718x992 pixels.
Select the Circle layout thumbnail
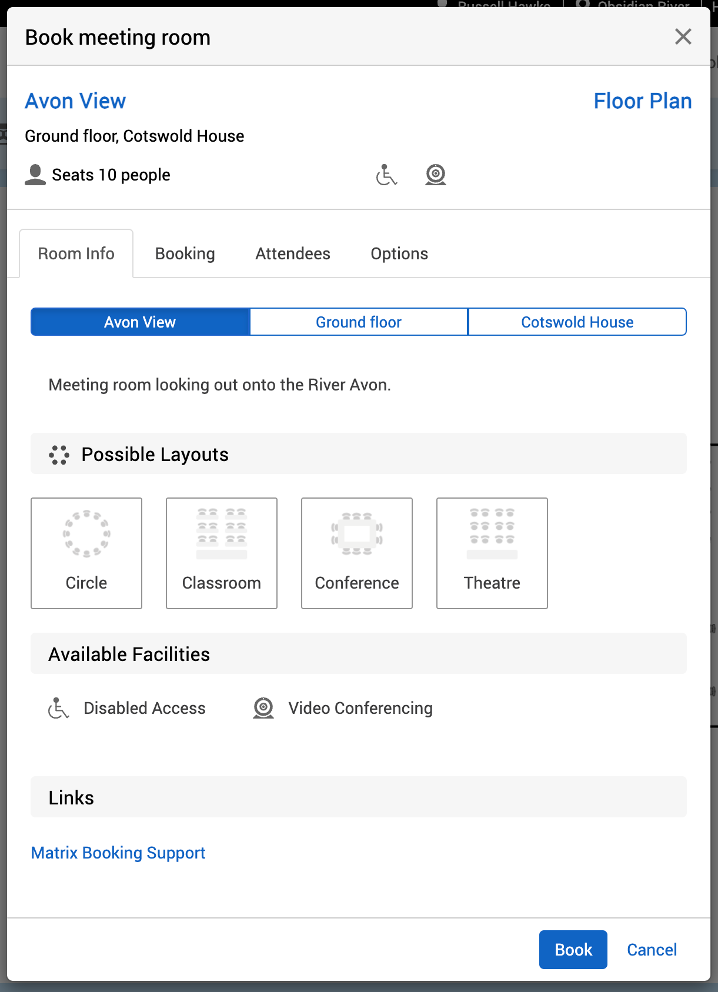(86, 553)
